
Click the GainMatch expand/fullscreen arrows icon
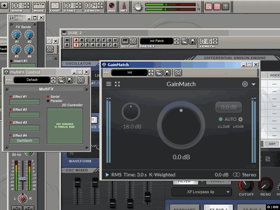pos(117,84)
